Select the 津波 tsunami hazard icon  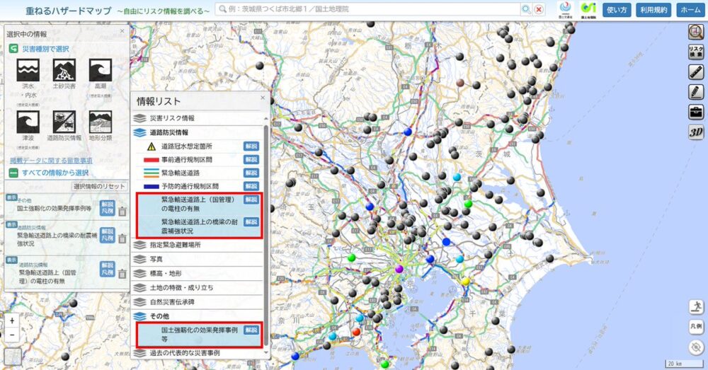coord(28,122)
